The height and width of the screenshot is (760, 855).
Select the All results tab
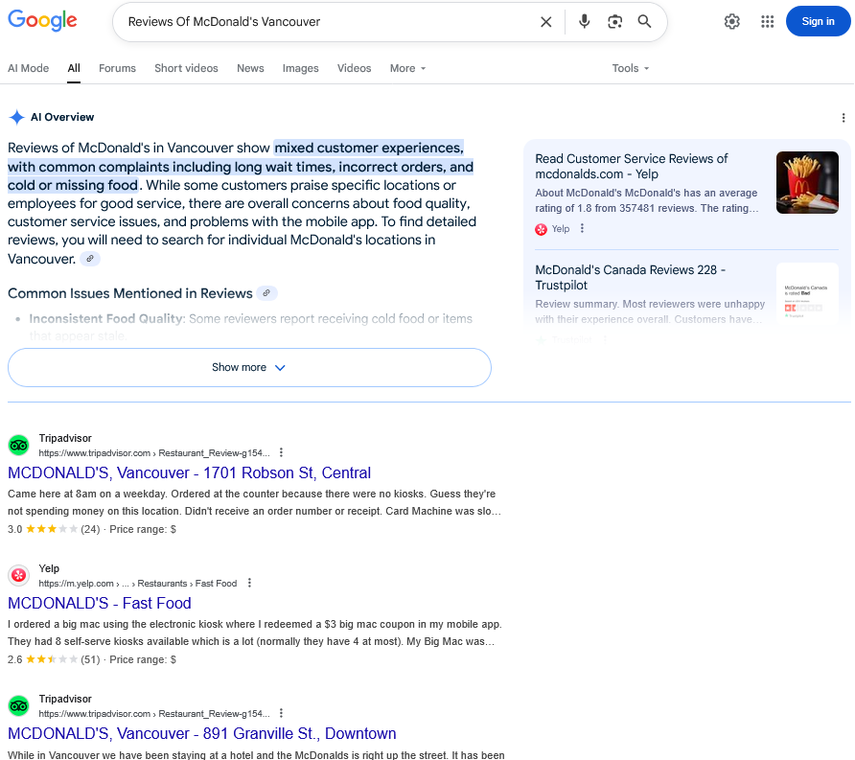[x=74, y=68]
